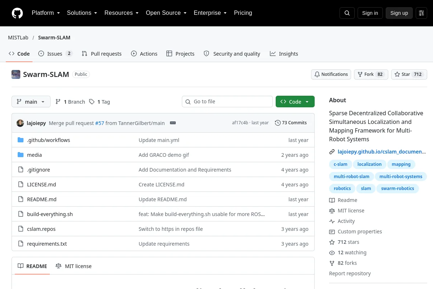View the 712 stars link

click(344, 242)
